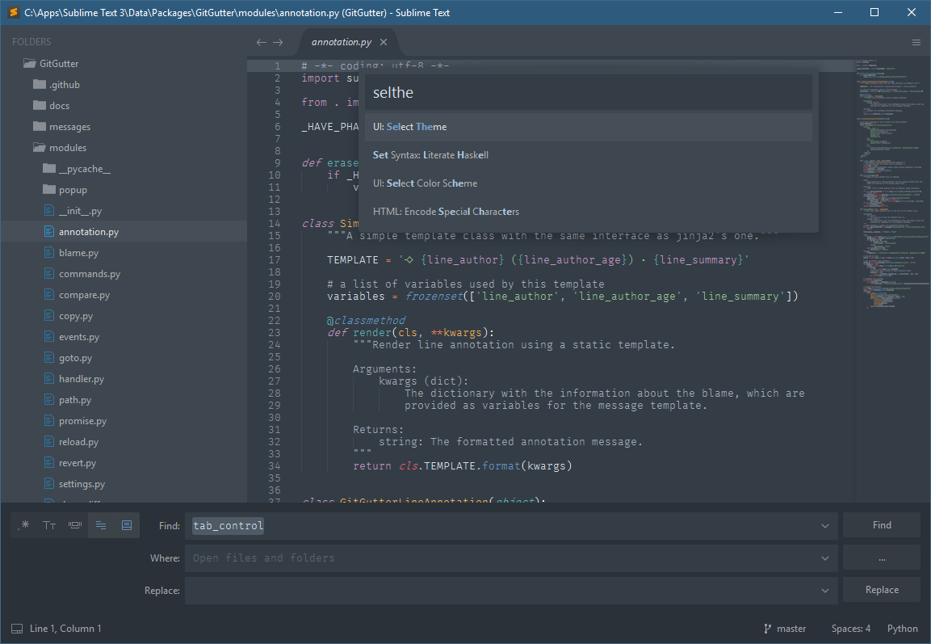The height and width of the screenshot is (644, 931).
Task: Open handler.py file icon in sidebar
Action: pos(49,379)
